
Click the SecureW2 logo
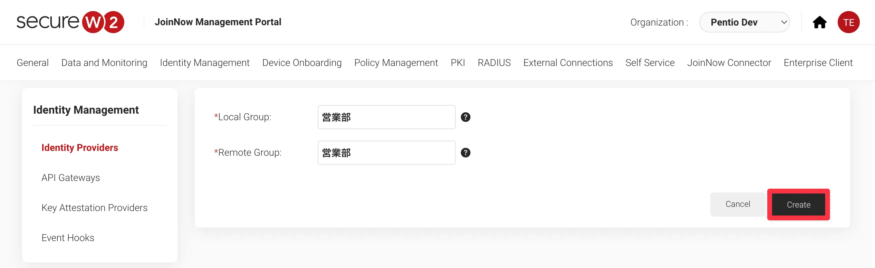70,22
